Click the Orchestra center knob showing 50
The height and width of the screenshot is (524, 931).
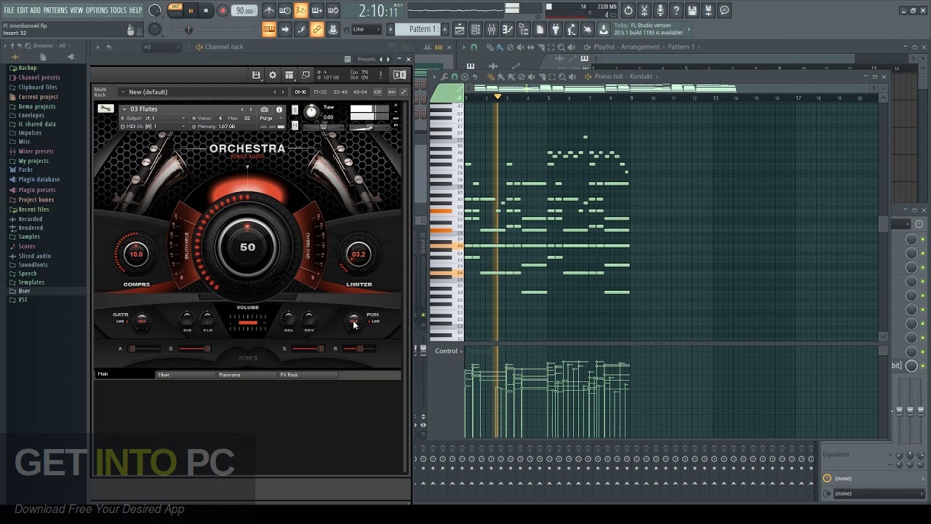pos(247,247)
